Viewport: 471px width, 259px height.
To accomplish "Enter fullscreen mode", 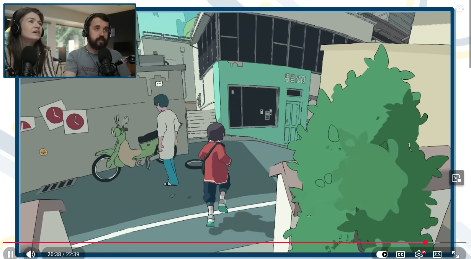I will point(456,254).
